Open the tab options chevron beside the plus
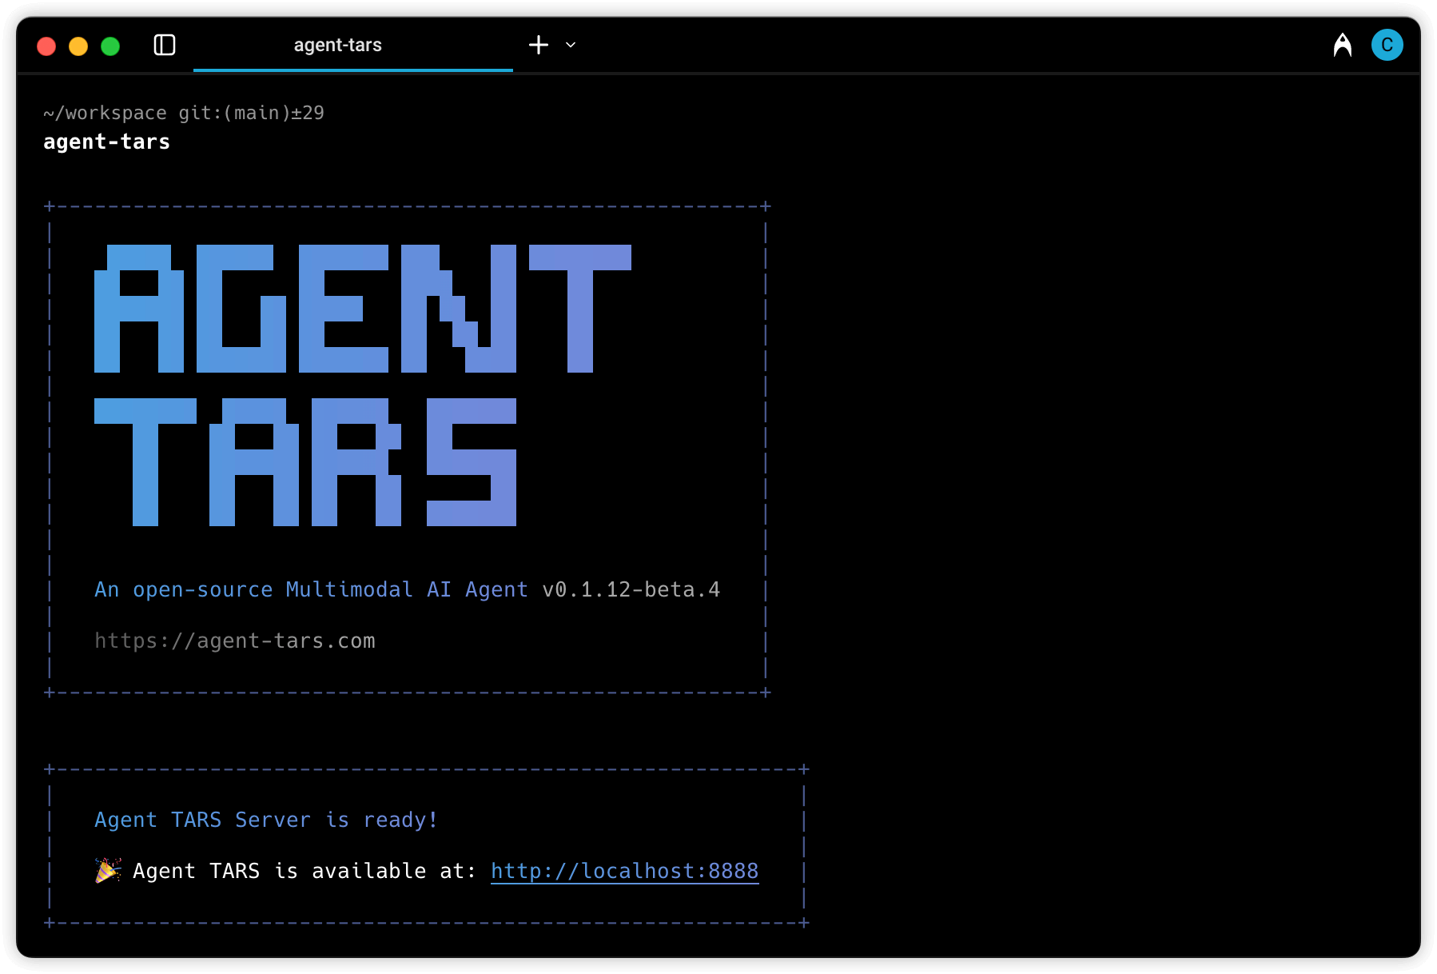Viewport: 1437px width, 974px height. [569, 46]
